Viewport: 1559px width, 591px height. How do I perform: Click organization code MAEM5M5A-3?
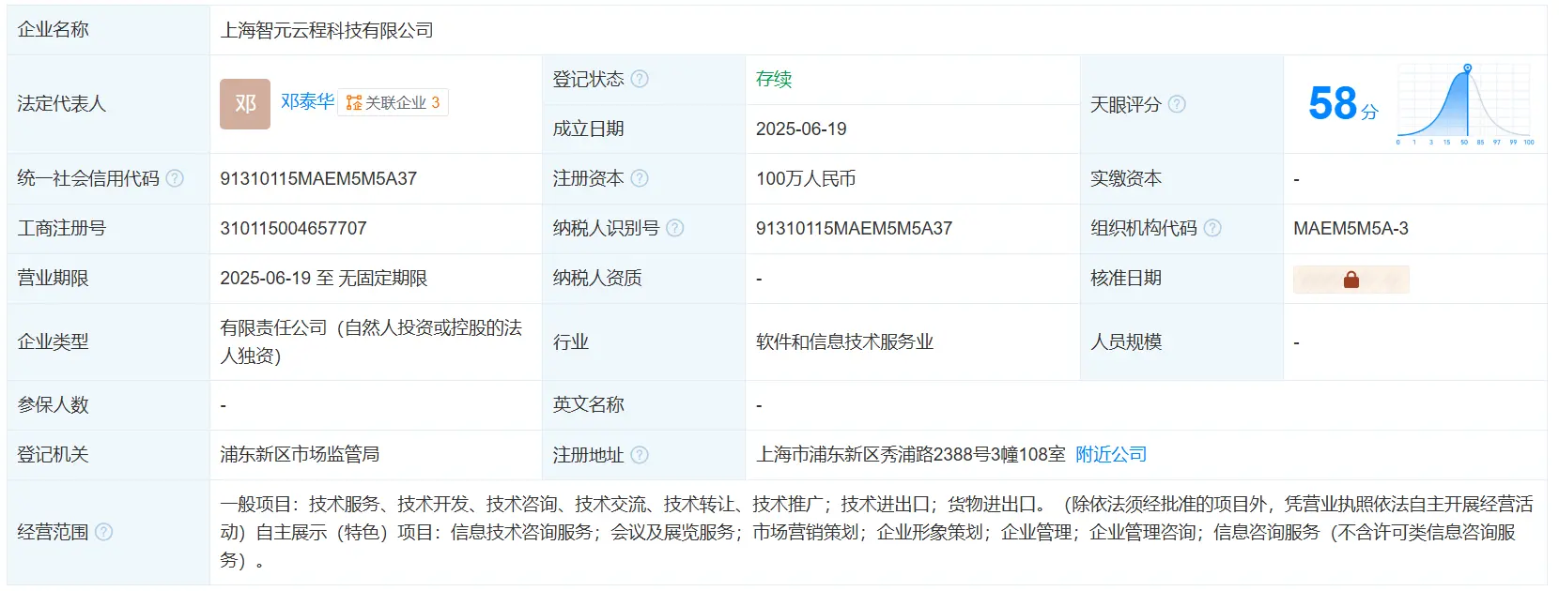tap(1351, 228)
